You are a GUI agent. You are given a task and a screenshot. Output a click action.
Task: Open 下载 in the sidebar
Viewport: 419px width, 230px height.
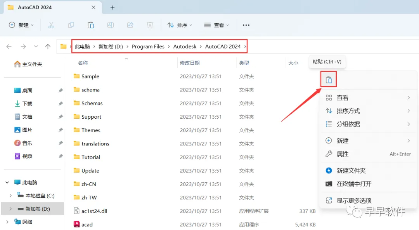tap(23, 104)
